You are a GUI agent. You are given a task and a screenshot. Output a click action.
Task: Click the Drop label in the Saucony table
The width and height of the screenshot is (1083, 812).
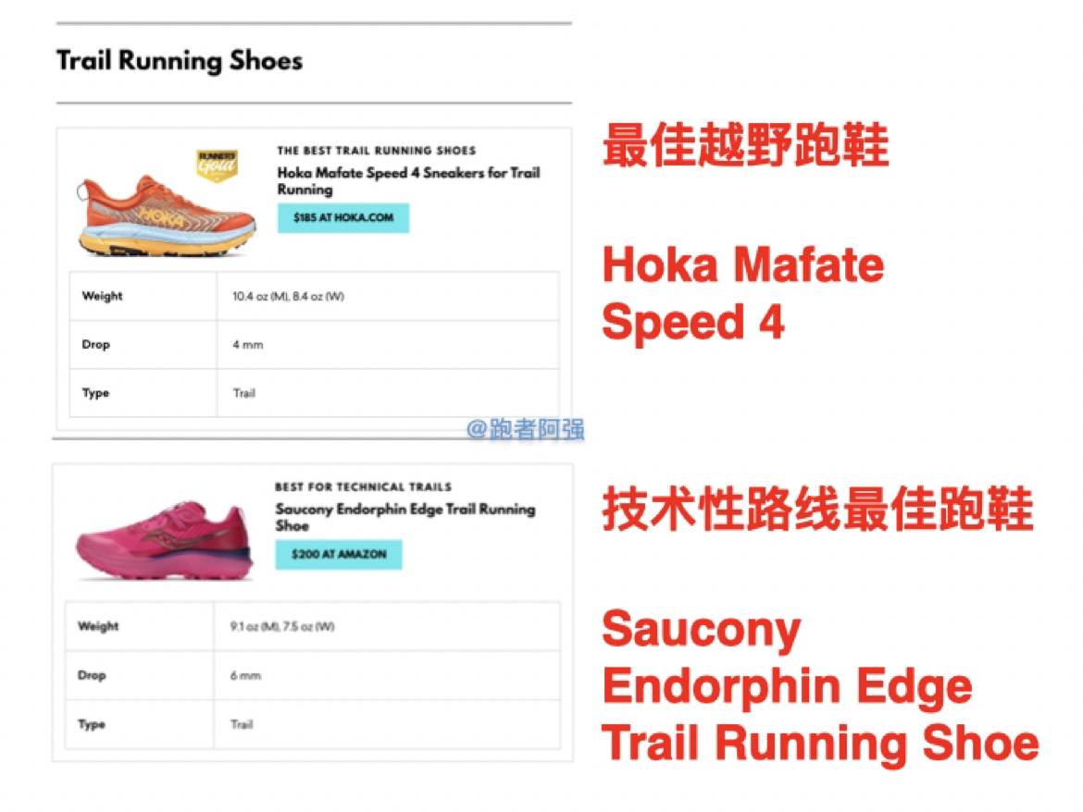click(x=92, y=676)
